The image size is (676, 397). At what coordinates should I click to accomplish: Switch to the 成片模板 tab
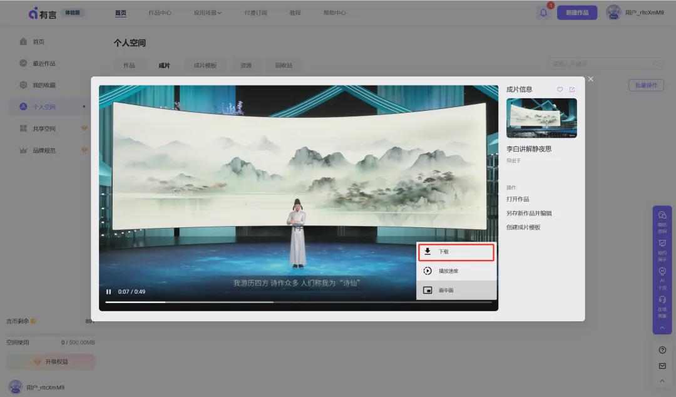pos(206,64)
